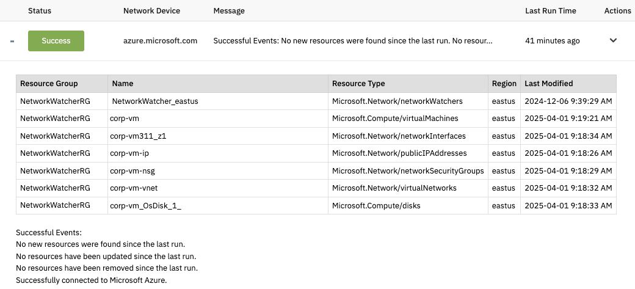Image resolution: width=635 pixels, height=289 pixels.
Task: Click the Resource Group table header
Action: [49, 84]
